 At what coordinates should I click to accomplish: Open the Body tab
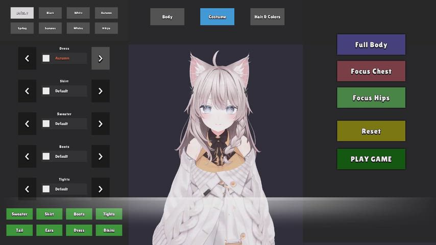tap(167, 17)
